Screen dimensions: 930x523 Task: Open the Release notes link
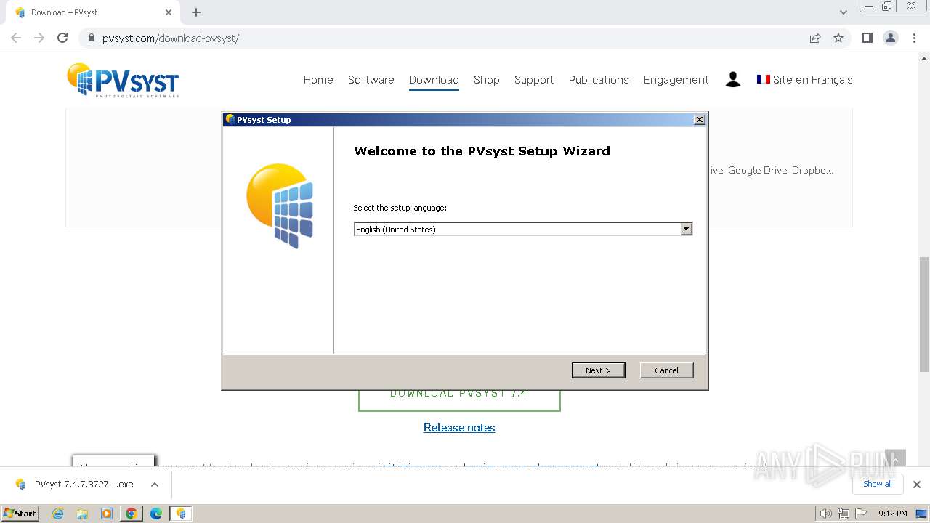[459, 428]
